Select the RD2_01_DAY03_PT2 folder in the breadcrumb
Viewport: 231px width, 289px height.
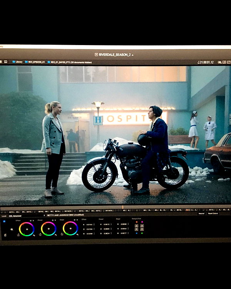click(70, 62)
